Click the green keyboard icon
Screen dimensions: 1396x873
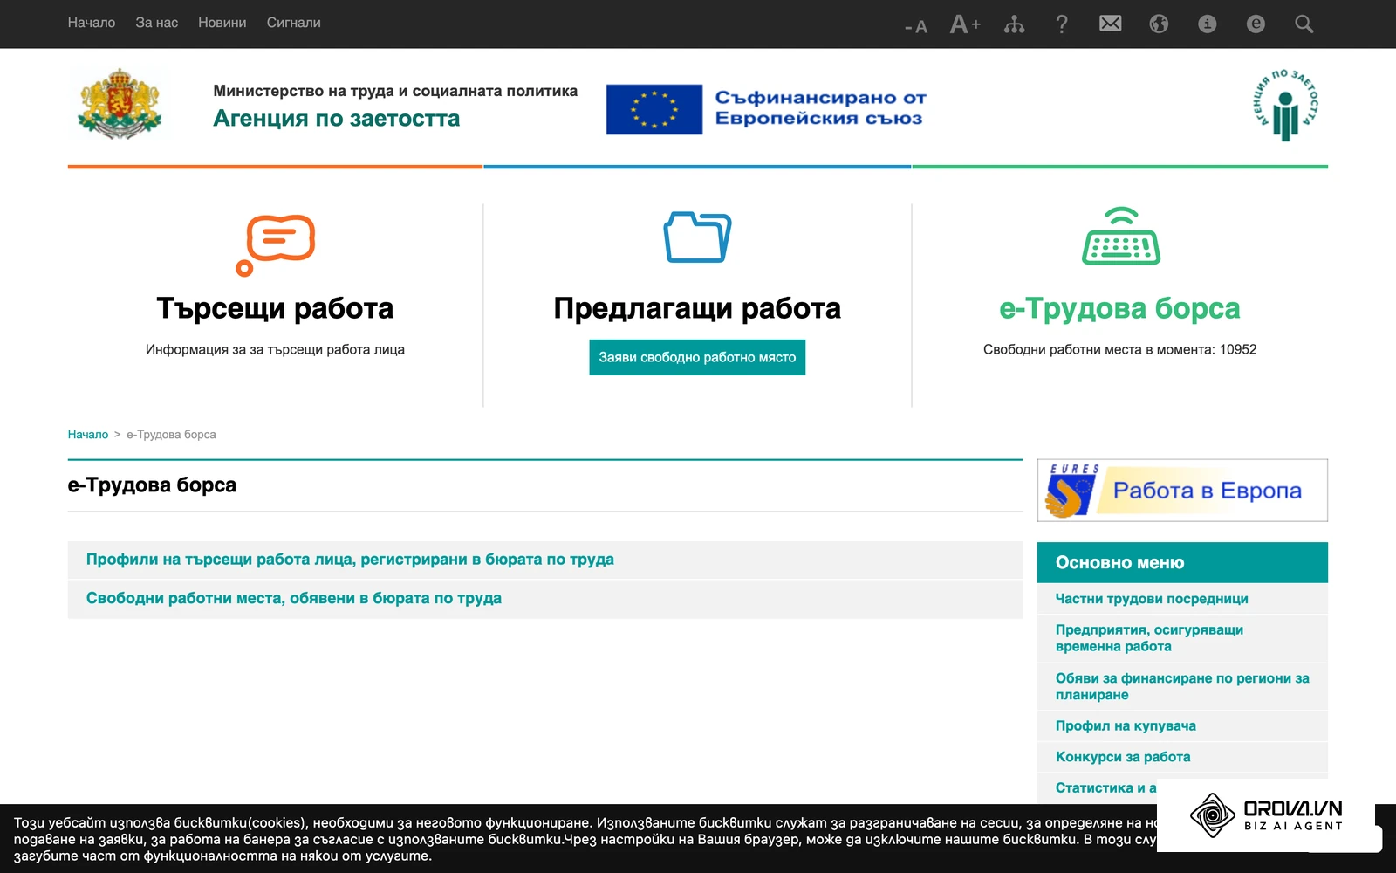[1121, 236]
